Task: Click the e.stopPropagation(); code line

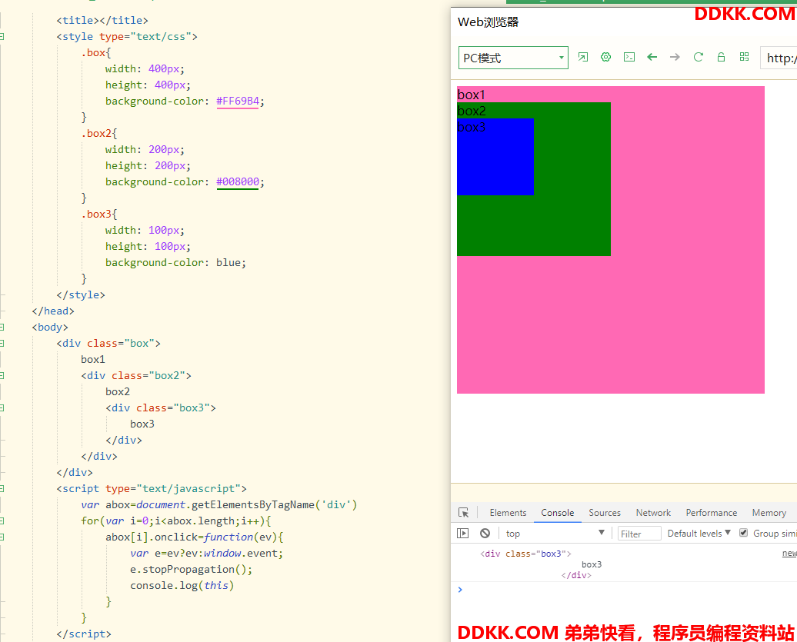Action: coord(191,570)
